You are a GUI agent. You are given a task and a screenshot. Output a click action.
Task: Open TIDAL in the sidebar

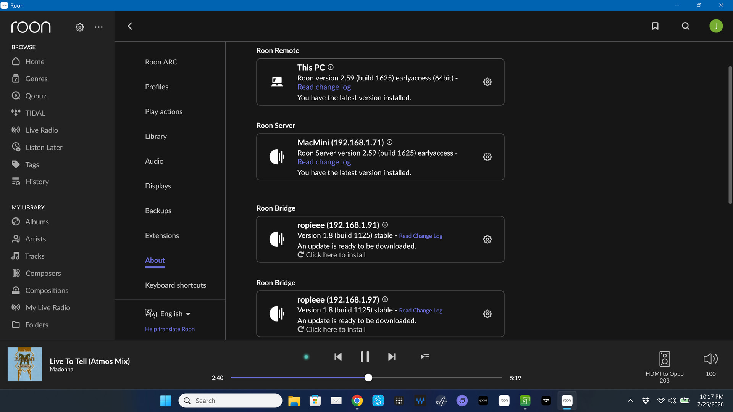pyautogui.click(x=28, y=113)
